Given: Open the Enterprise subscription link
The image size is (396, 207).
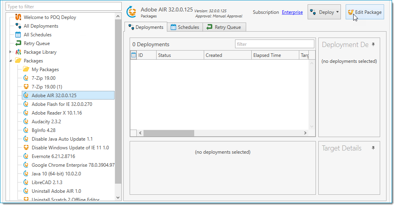Looking at the screenshot, I should 292,12.
